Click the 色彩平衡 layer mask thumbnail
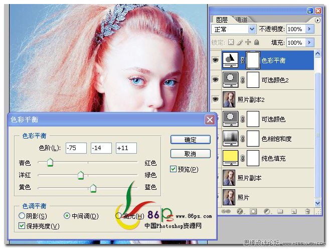Image resolution: width=331 pixels, height=251 pixels. coord(253,60)
